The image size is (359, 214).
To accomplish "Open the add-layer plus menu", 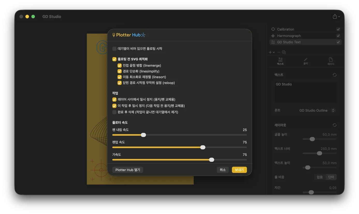I will click(x=272, y=52).
